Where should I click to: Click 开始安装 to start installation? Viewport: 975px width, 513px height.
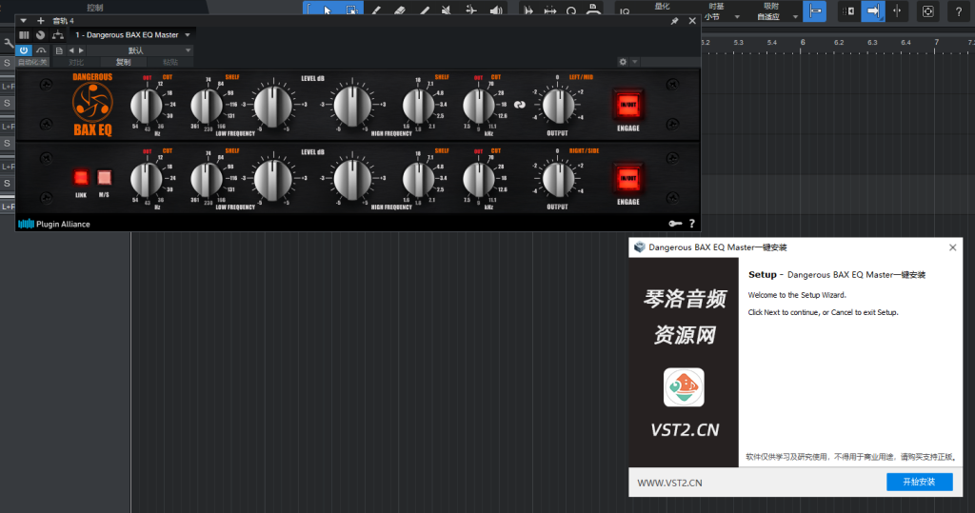pos(919,482)
